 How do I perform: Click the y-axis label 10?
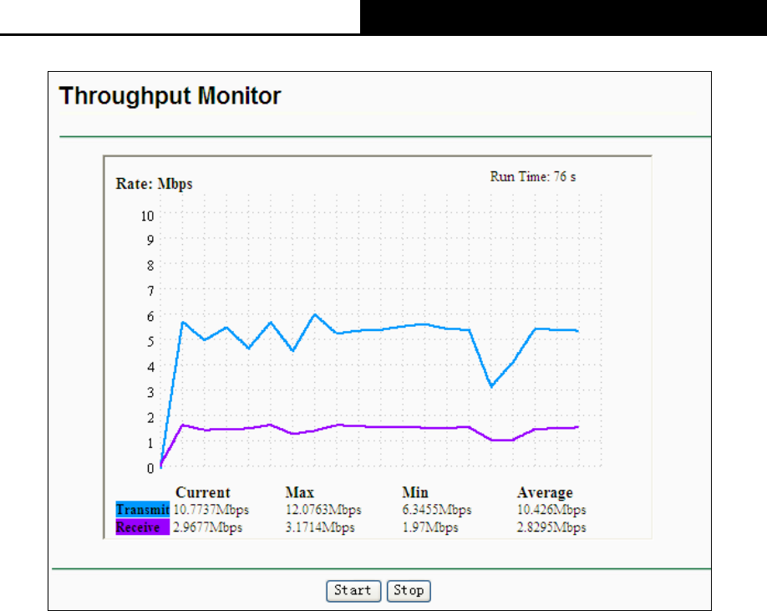[x=147, y=216]
